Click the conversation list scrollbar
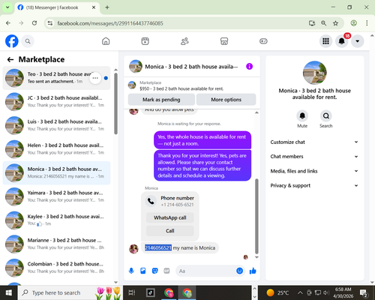This screenshot has height=300, width=375. point(115,103)
